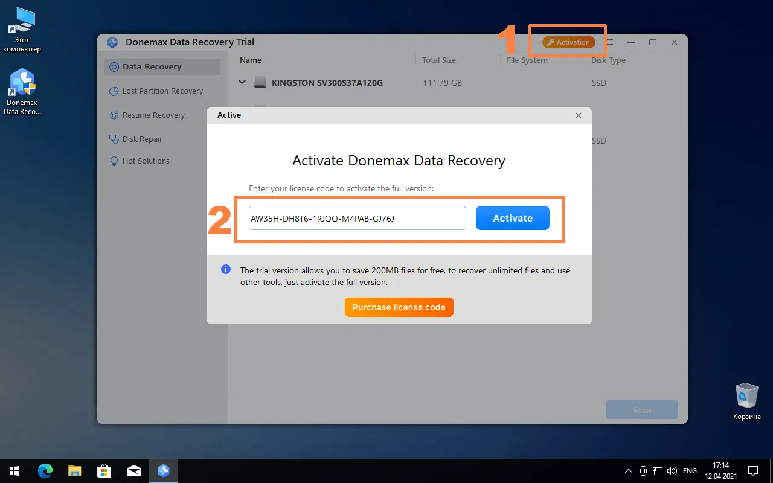Viewport: 773px width, 483px height.
Task: Click the info icon next to trial notice
Action: point(225,269)
